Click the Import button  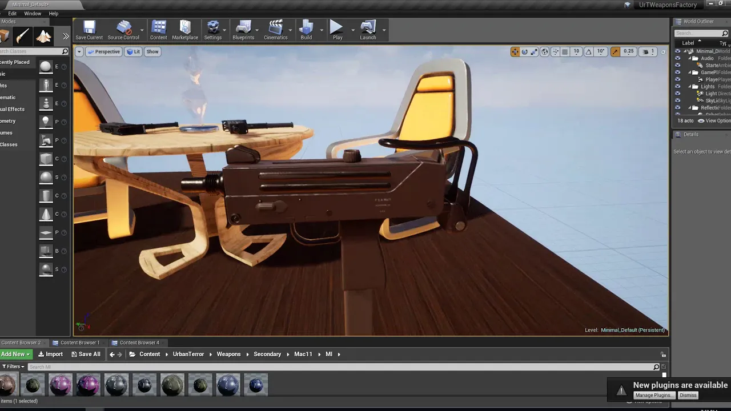click(x=50, y=354)
